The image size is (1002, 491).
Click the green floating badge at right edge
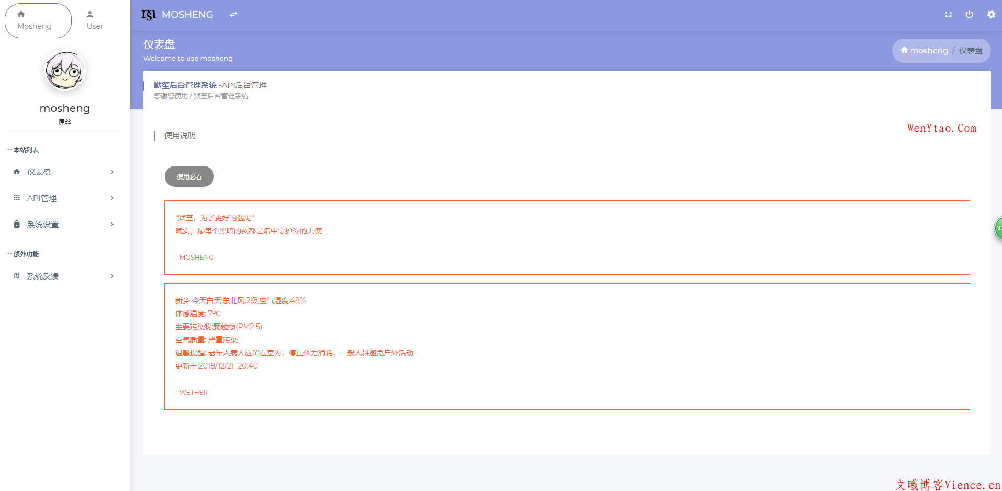[998, 228]
